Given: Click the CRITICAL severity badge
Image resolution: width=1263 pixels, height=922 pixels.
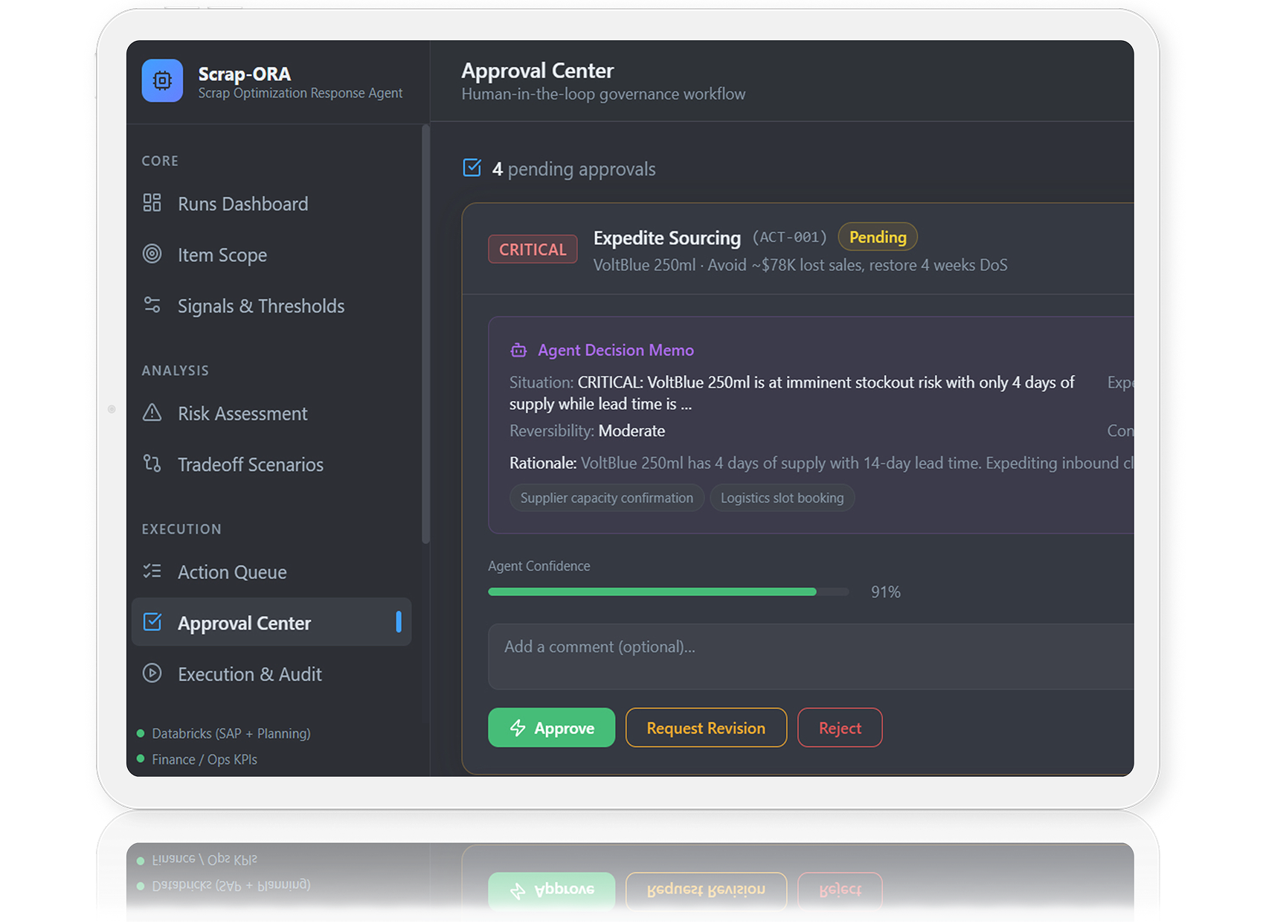Looking at the screenshot, I should tap(533, 249).
